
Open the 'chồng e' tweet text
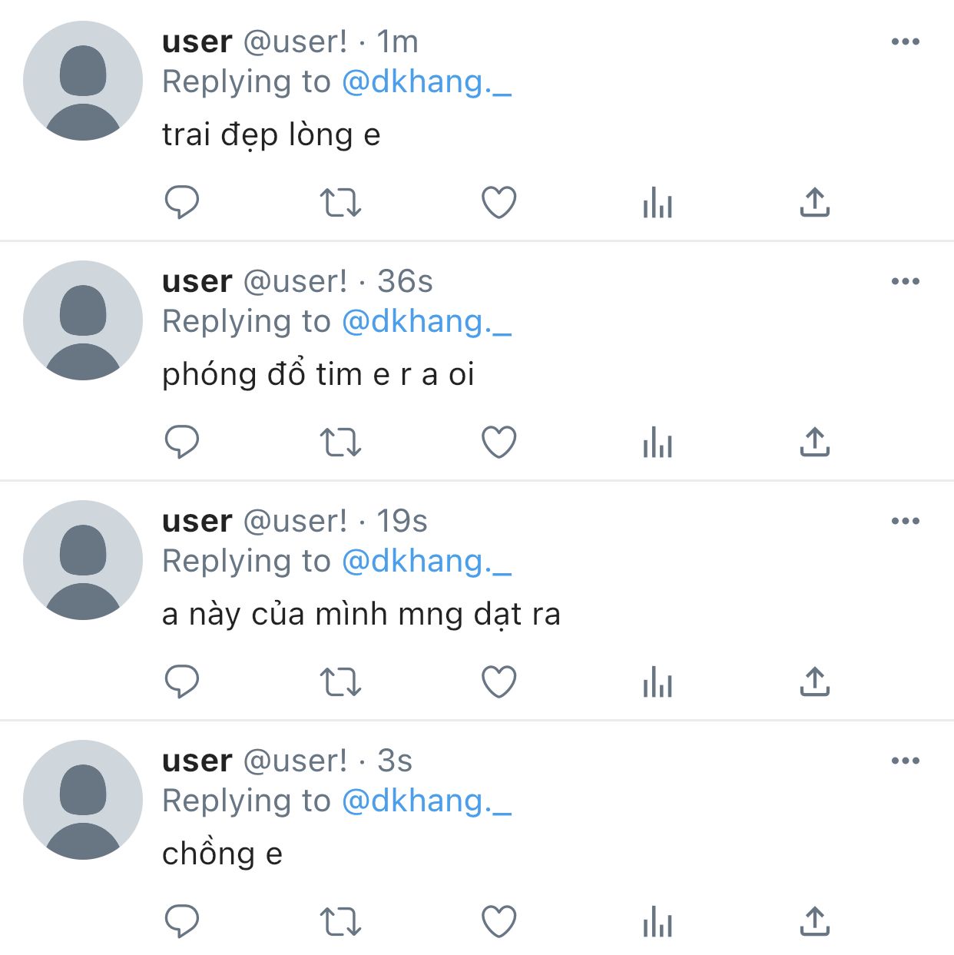point(222,854)
